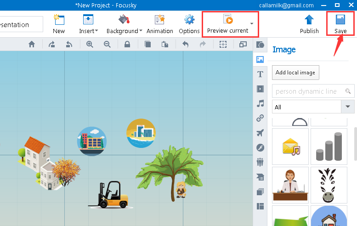This screenshot has height=226, width=357.
Task: Select the zebra head image
Action: [329, 185]
